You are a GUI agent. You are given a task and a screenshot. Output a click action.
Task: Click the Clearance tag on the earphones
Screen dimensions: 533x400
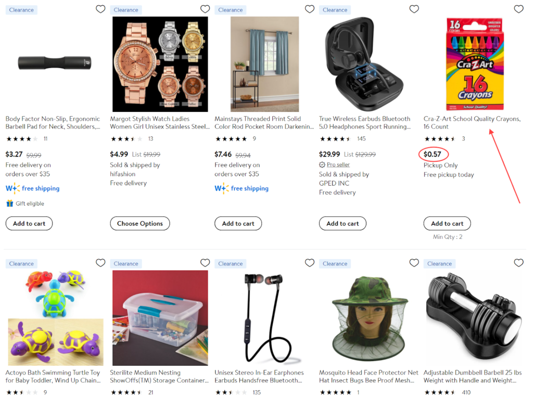coord(230,263)
